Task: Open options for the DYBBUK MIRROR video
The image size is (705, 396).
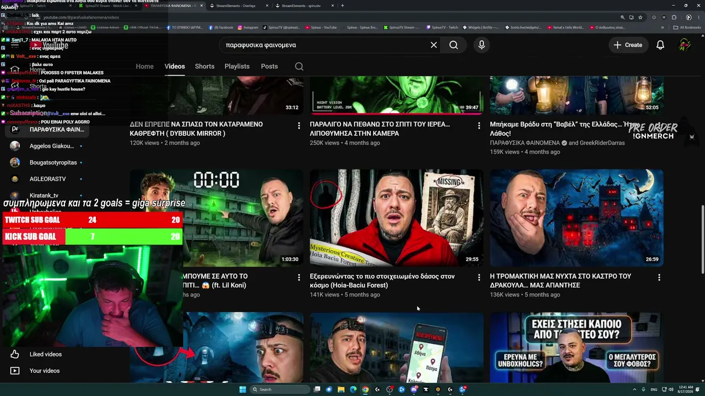Action: pos(299,126)
